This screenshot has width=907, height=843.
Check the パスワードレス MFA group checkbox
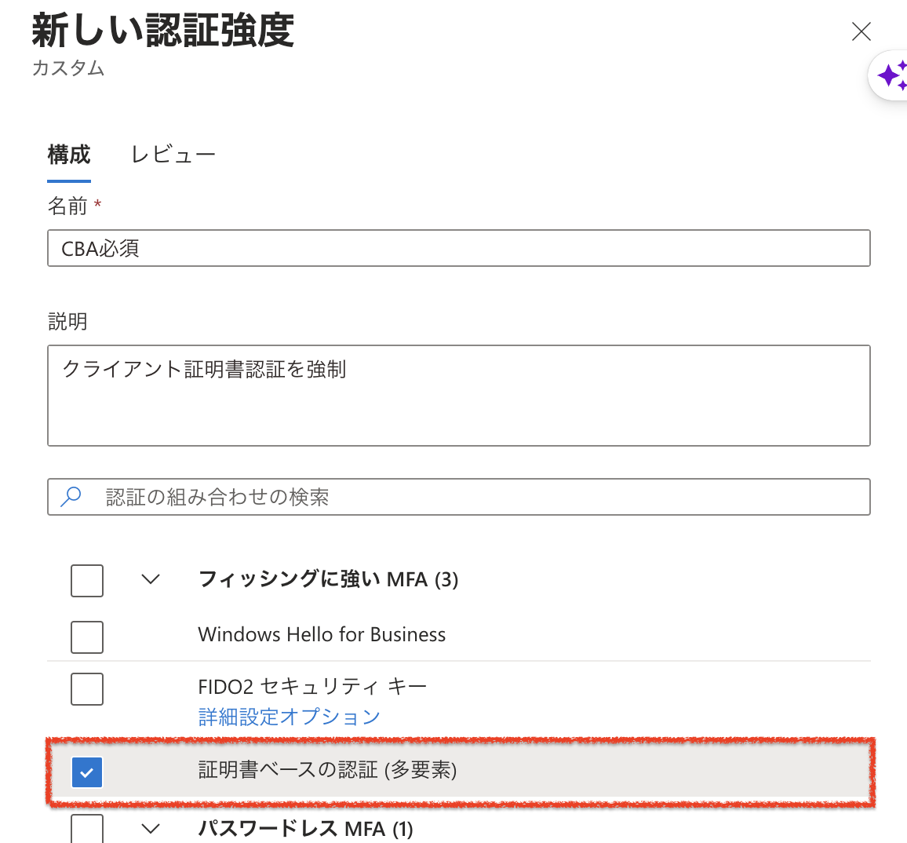pos(87,829)
